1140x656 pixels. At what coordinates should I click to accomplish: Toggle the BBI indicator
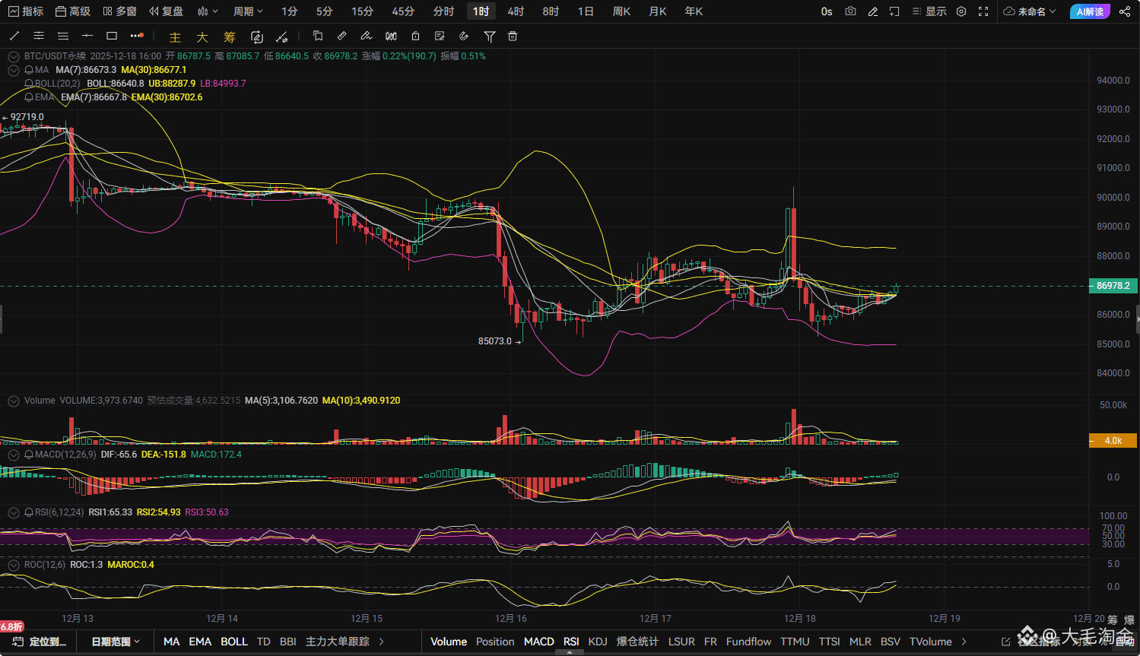point(288,642)
